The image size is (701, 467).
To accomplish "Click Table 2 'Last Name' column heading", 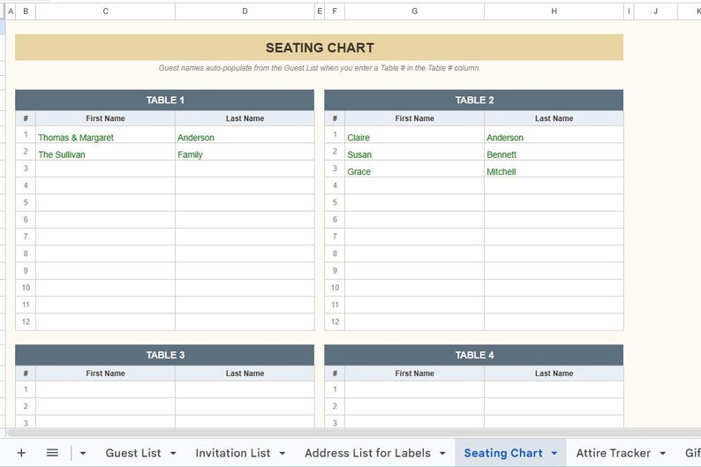I will pyautogui.click(x=554, y=118).
